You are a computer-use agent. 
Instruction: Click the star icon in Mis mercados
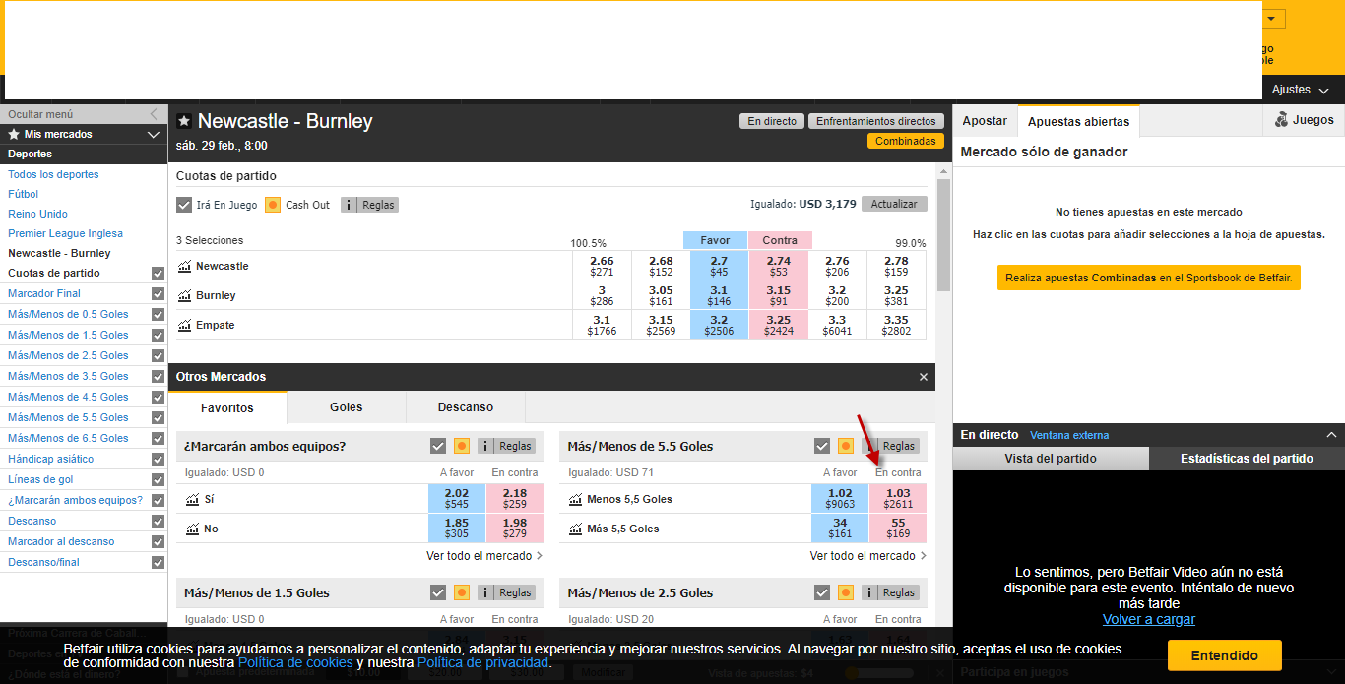click(x=14, y=134)
